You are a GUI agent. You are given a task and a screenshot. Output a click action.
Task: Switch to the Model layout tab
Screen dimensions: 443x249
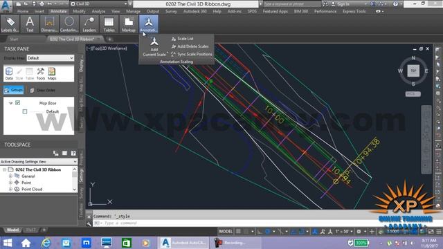tap(12, 230)
